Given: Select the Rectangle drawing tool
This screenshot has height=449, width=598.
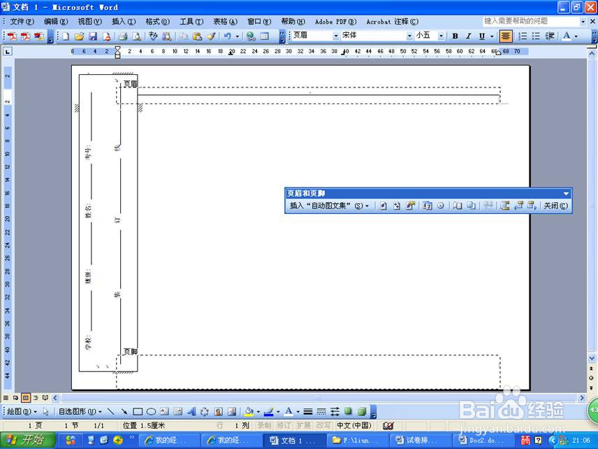Looking at the screenshot, I should coord(138,411).
